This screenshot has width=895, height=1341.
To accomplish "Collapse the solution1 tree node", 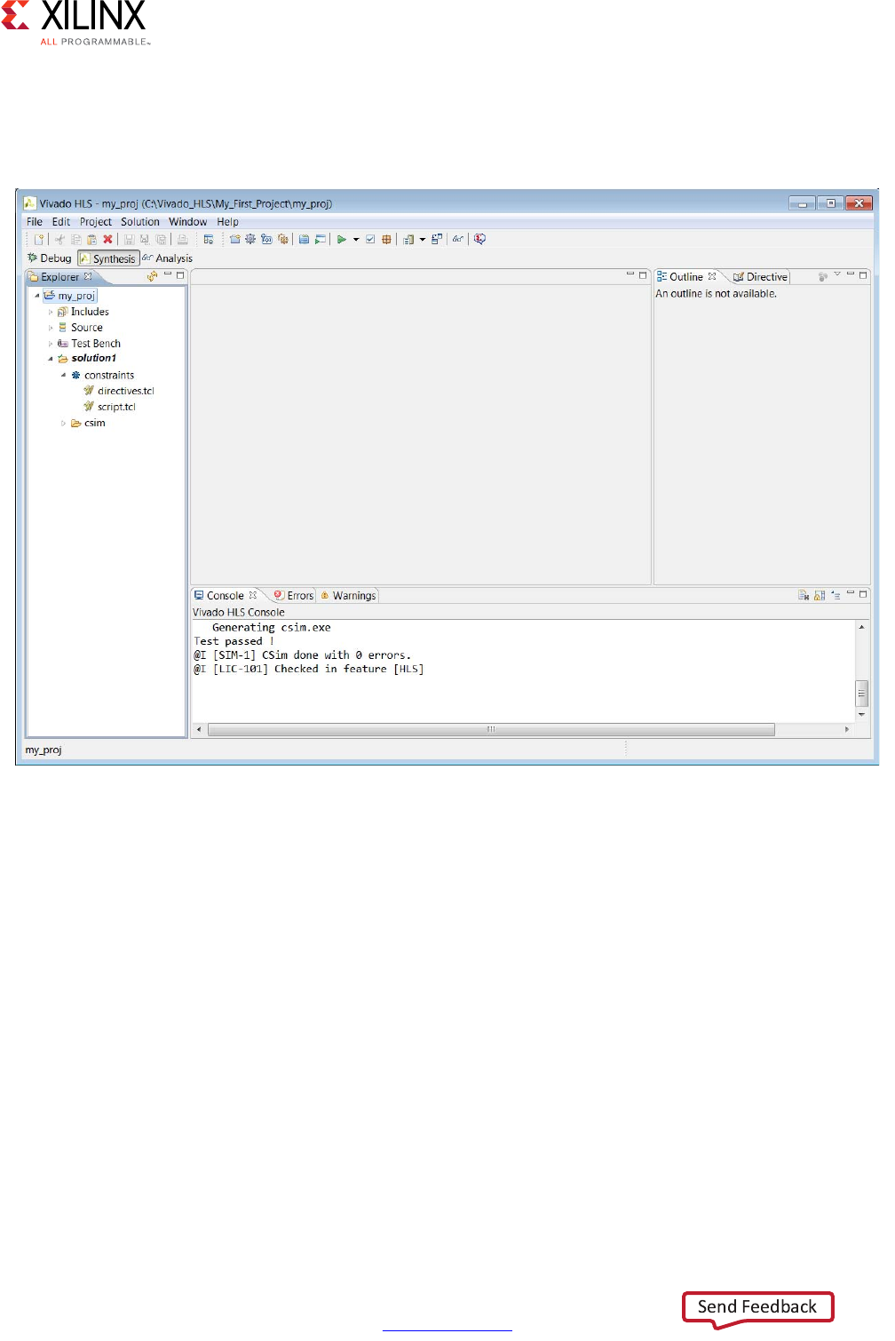I will [50, 359].
